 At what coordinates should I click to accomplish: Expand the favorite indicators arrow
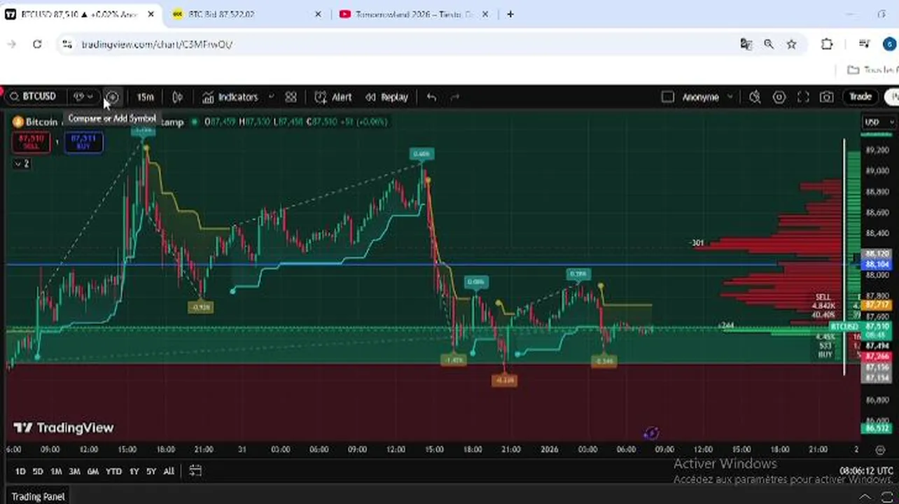point(271,97)
